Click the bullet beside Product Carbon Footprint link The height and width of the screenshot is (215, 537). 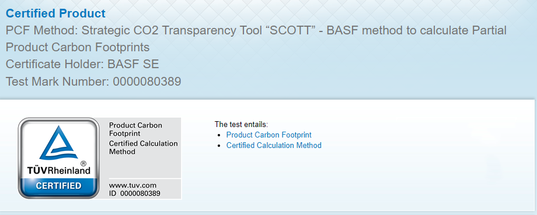pos(219,135)
